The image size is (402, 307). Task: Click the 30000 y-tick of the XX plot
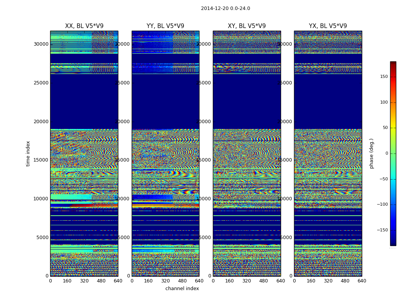click(x=41, y=44)
